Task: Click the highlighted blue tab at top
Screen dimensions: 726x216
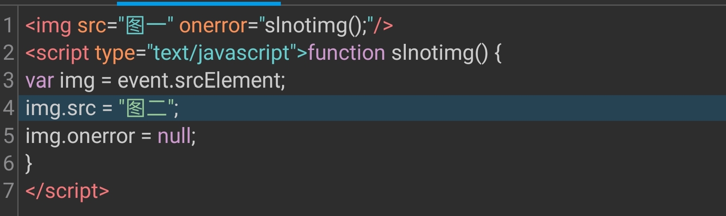Action: (198, 4)
